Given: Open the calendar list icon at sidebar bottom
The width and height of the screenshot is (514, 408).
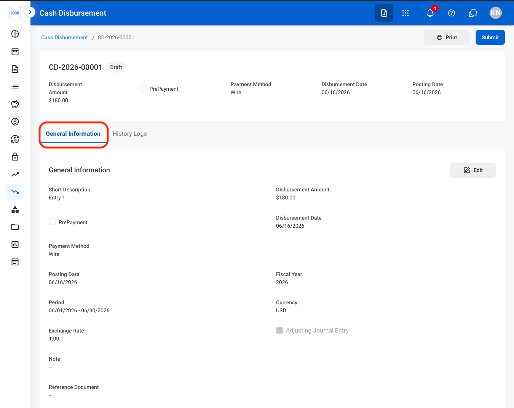Looking at the screenshot, I should [15, 262].
